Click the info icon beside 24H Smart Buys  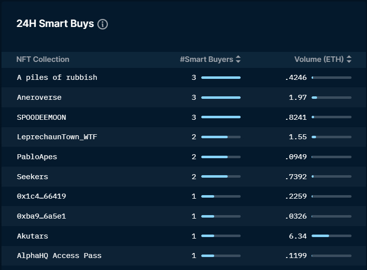tap(102, 24)
